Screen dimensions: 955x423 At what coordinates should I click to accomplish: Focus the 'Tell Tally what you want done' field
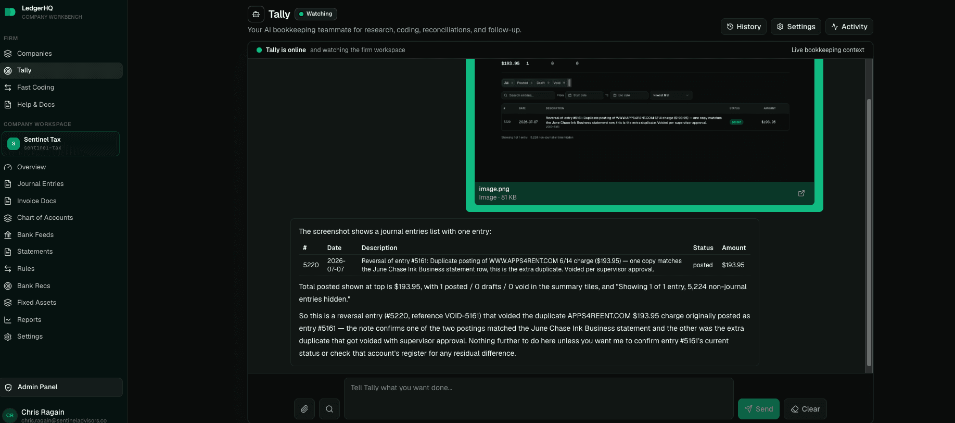coord(539,399)
